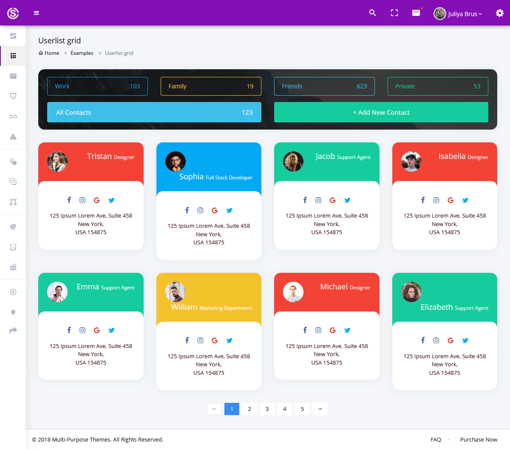Viewport: 510px width, 450px height.
Task: Open the search icon in the top bar
Action: [x=372, y=13]
